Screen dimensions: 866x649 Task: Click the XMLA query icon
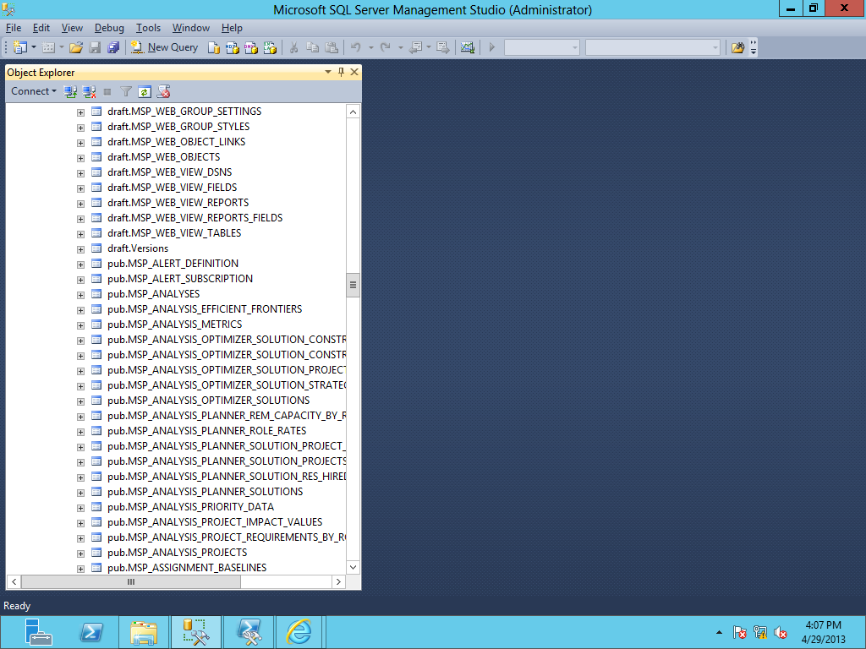pyautogui.click(x=270, y=47)
